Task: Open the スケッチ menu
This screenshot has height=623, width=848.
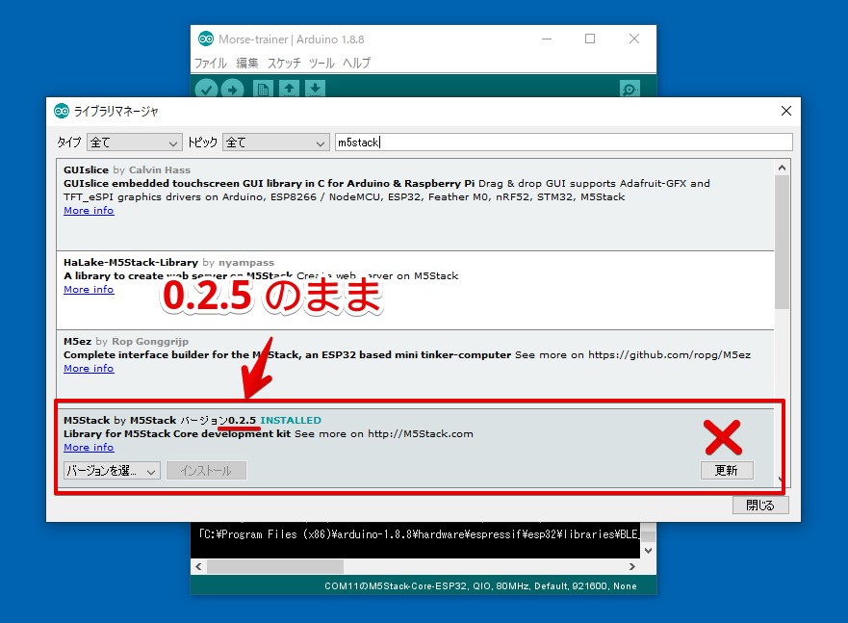Action: [x=284, y=63]
